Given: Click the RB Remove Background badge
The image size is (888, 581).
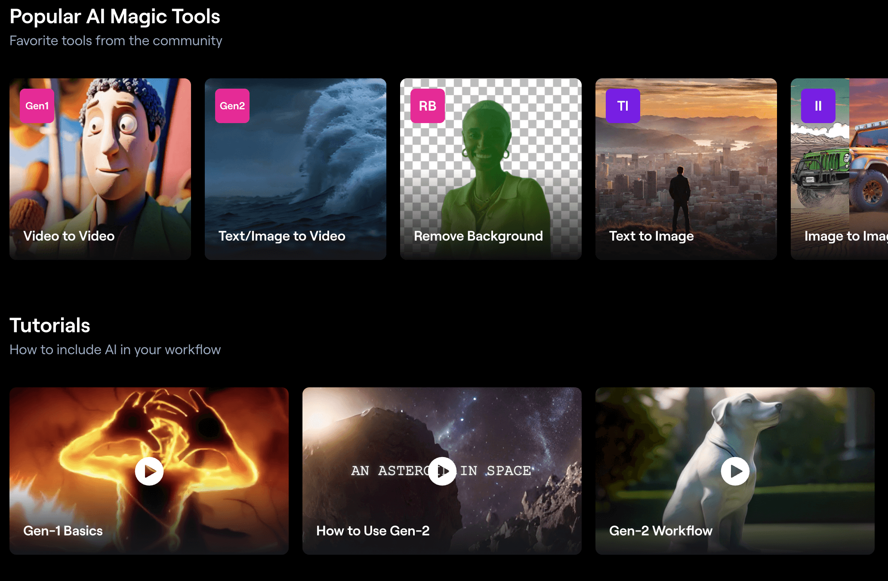Looking at the screenshot, I should pos(428,106).
